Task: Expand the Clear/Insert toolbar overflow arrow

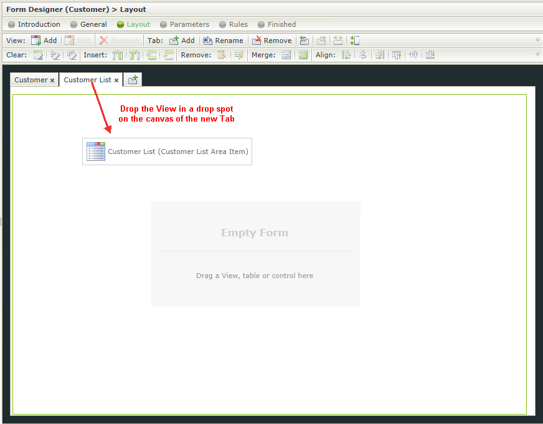Action: tap(537, 54)
